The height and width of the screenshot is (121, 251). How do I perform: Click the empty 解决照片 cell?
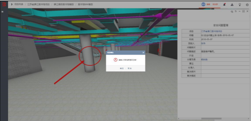pos(225,72)
